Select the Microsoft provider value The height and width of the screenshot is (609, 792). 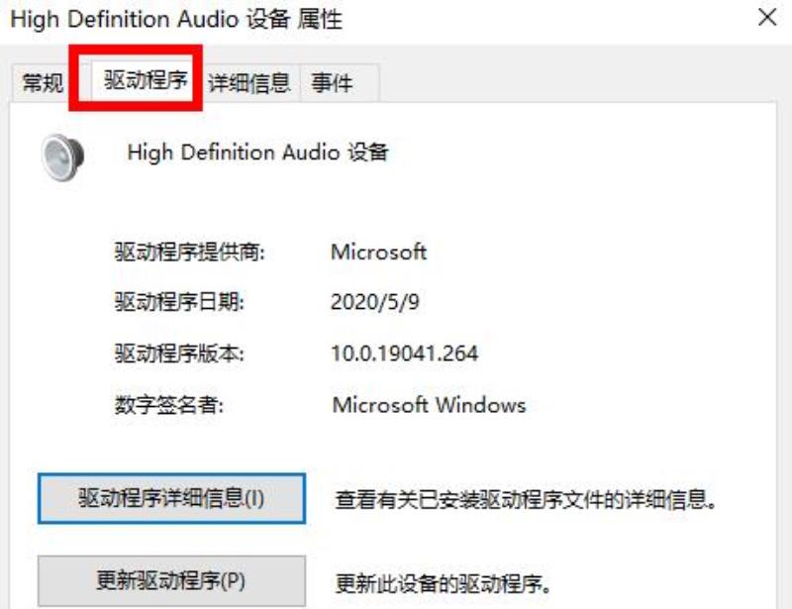pyautogui.click(x=378, y=252)
